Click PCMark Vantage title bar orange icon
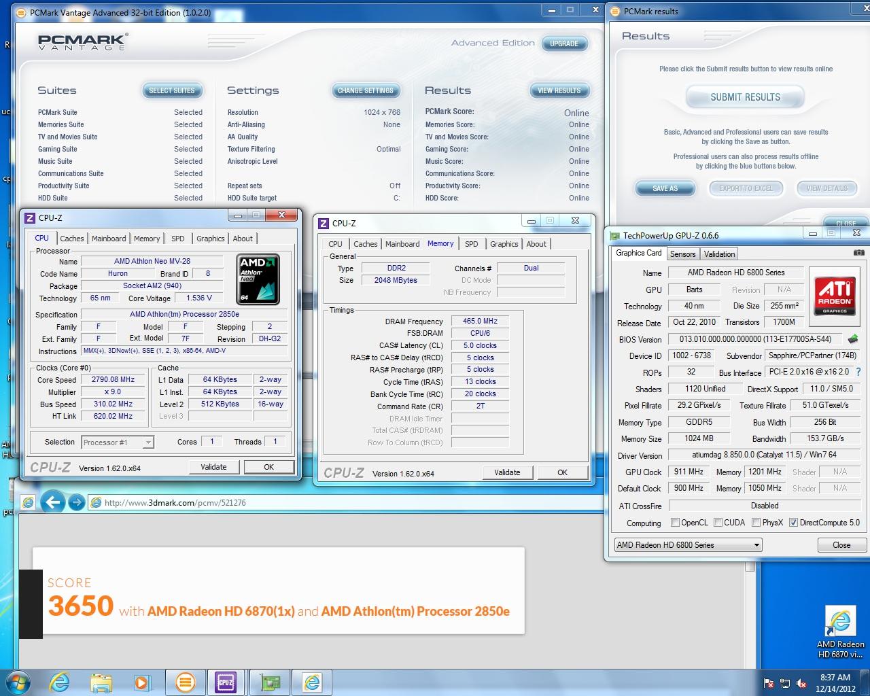 [21, 12]
